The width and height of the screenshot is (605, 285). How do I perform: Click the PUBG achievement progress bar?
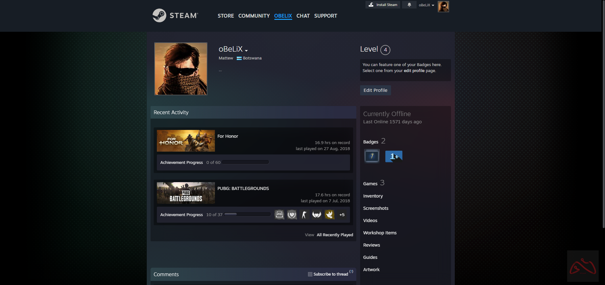[247, 215]
